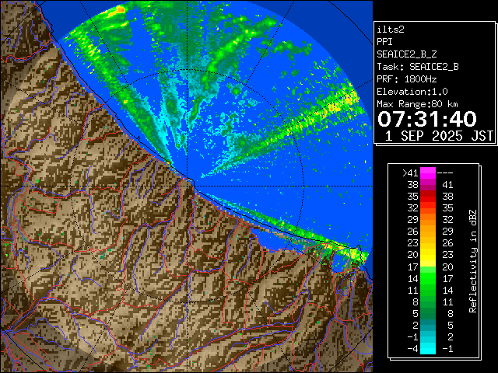Click the Max Range:80 km text

click(417, 104)
